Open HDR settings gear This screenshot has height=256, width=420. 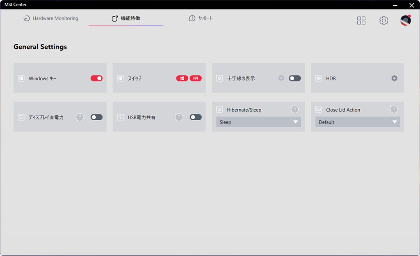point(394,78)
